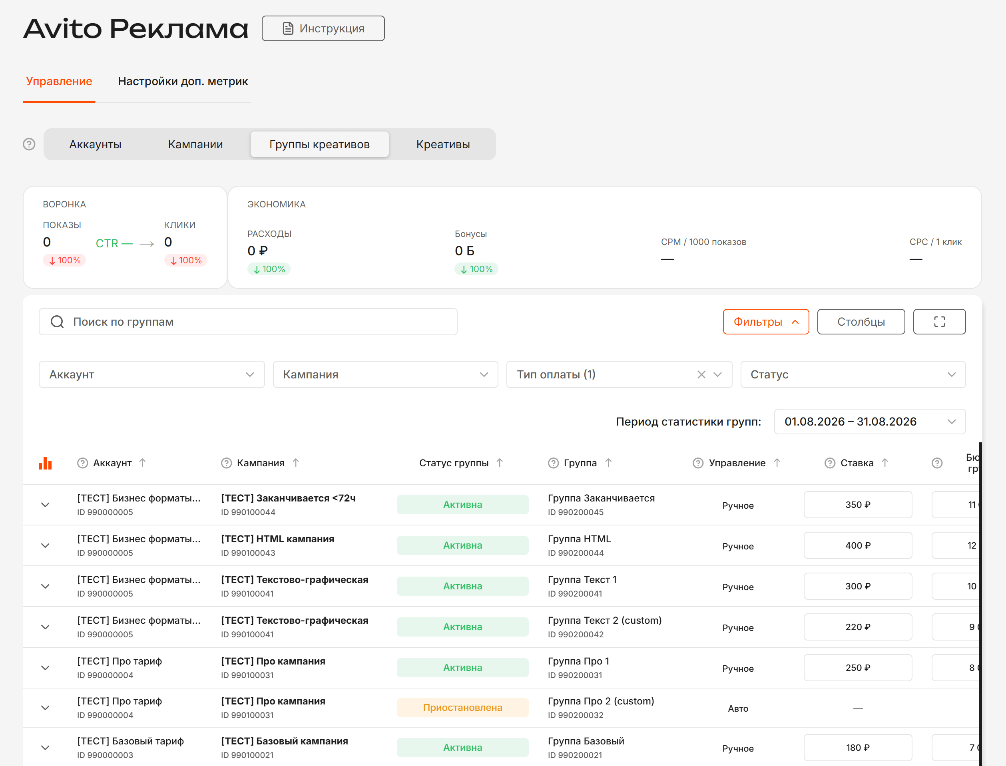The image size is (1006, 766).
Task: Collapse the Фильтры panel
Action: tap(766, 322)
